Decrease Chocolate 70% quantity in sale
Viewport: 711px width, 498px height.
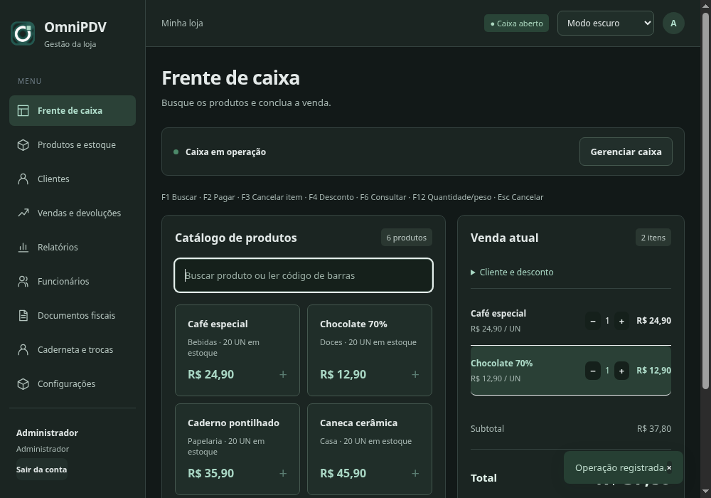pos(593,371)
